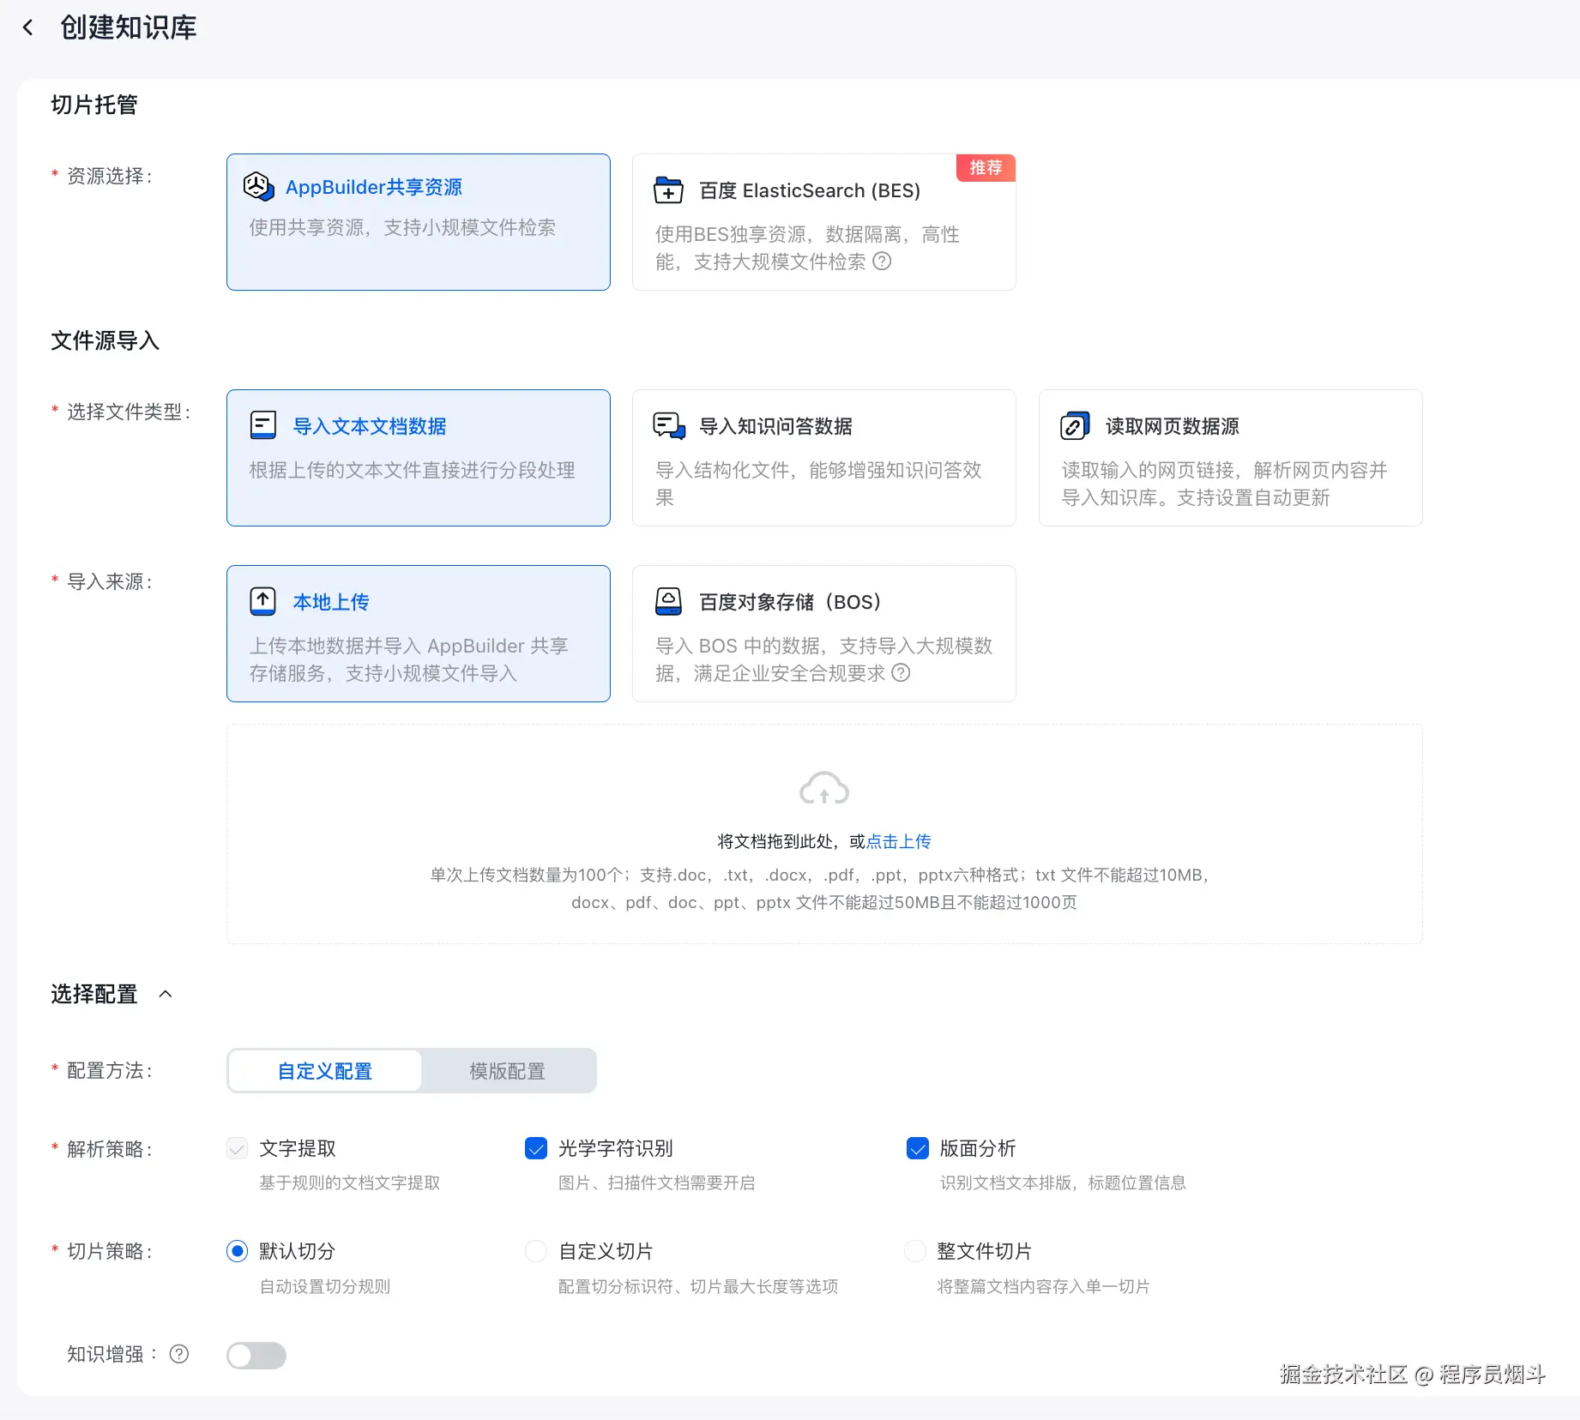Open help tooltip after 满足企业安全合规要求

click(901, 673)
